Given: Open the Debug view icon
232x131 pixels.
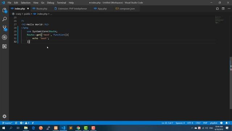Looking at the screenshot, I should coord(4,37).
